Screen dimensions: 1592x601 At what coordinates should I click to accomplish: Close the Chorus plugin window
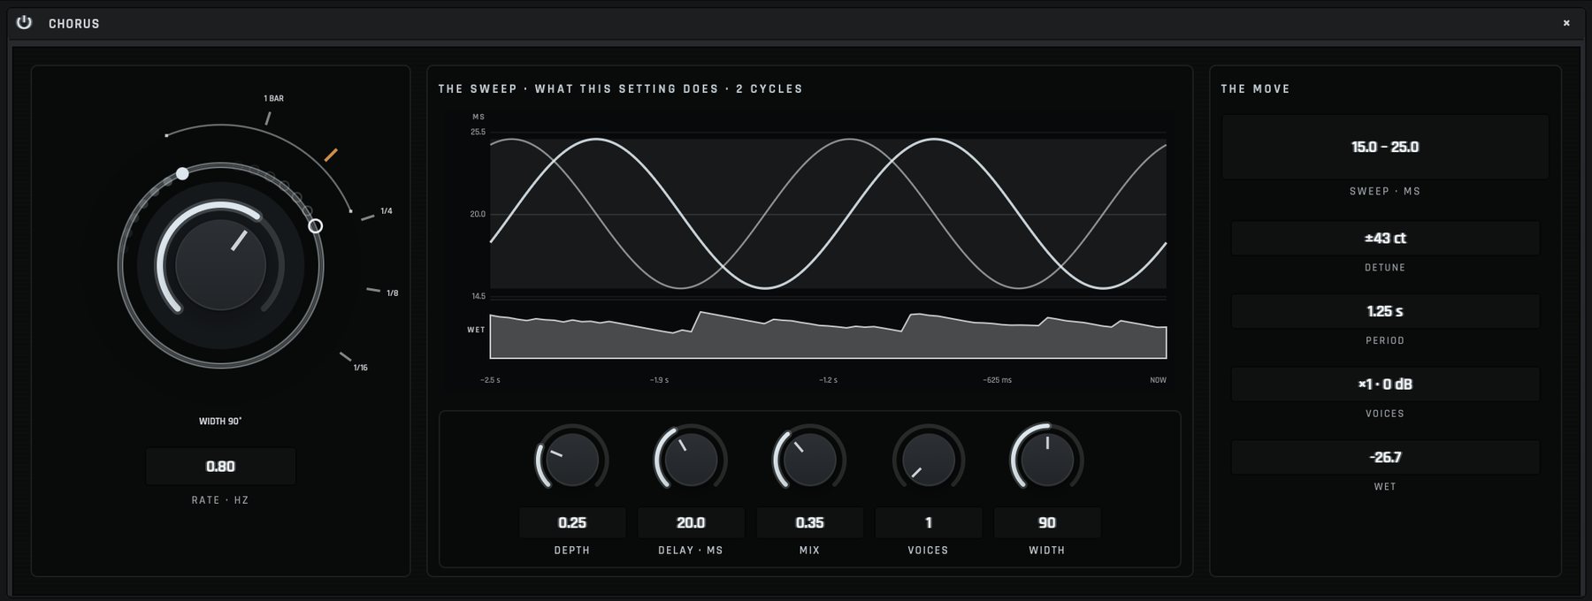1566,23
